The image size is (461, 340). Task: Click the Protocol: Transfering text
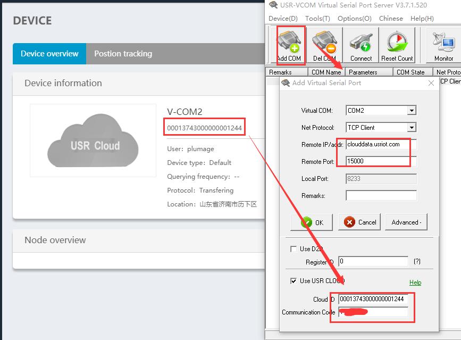pos(200,190)
